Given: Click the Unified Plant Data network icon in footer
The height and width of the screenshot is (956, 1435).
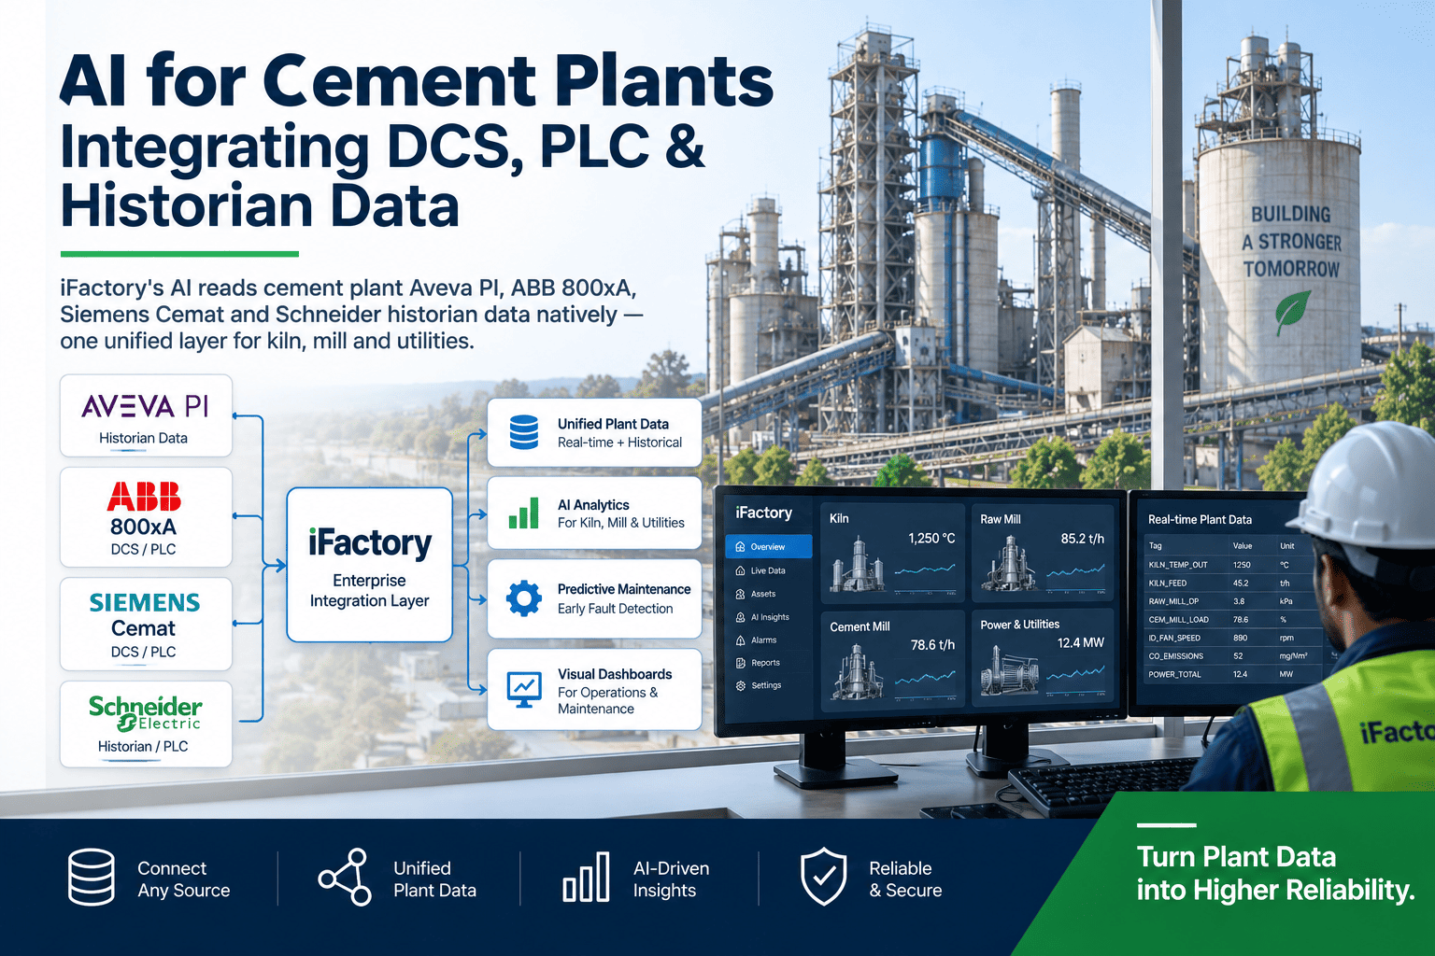Looking at the screenshot, I should (x=346, y=878).
